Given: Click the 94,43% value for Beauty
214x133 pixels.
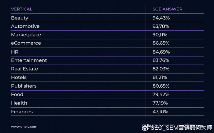Looking at the screenshot, I should (x=161, y=18).
